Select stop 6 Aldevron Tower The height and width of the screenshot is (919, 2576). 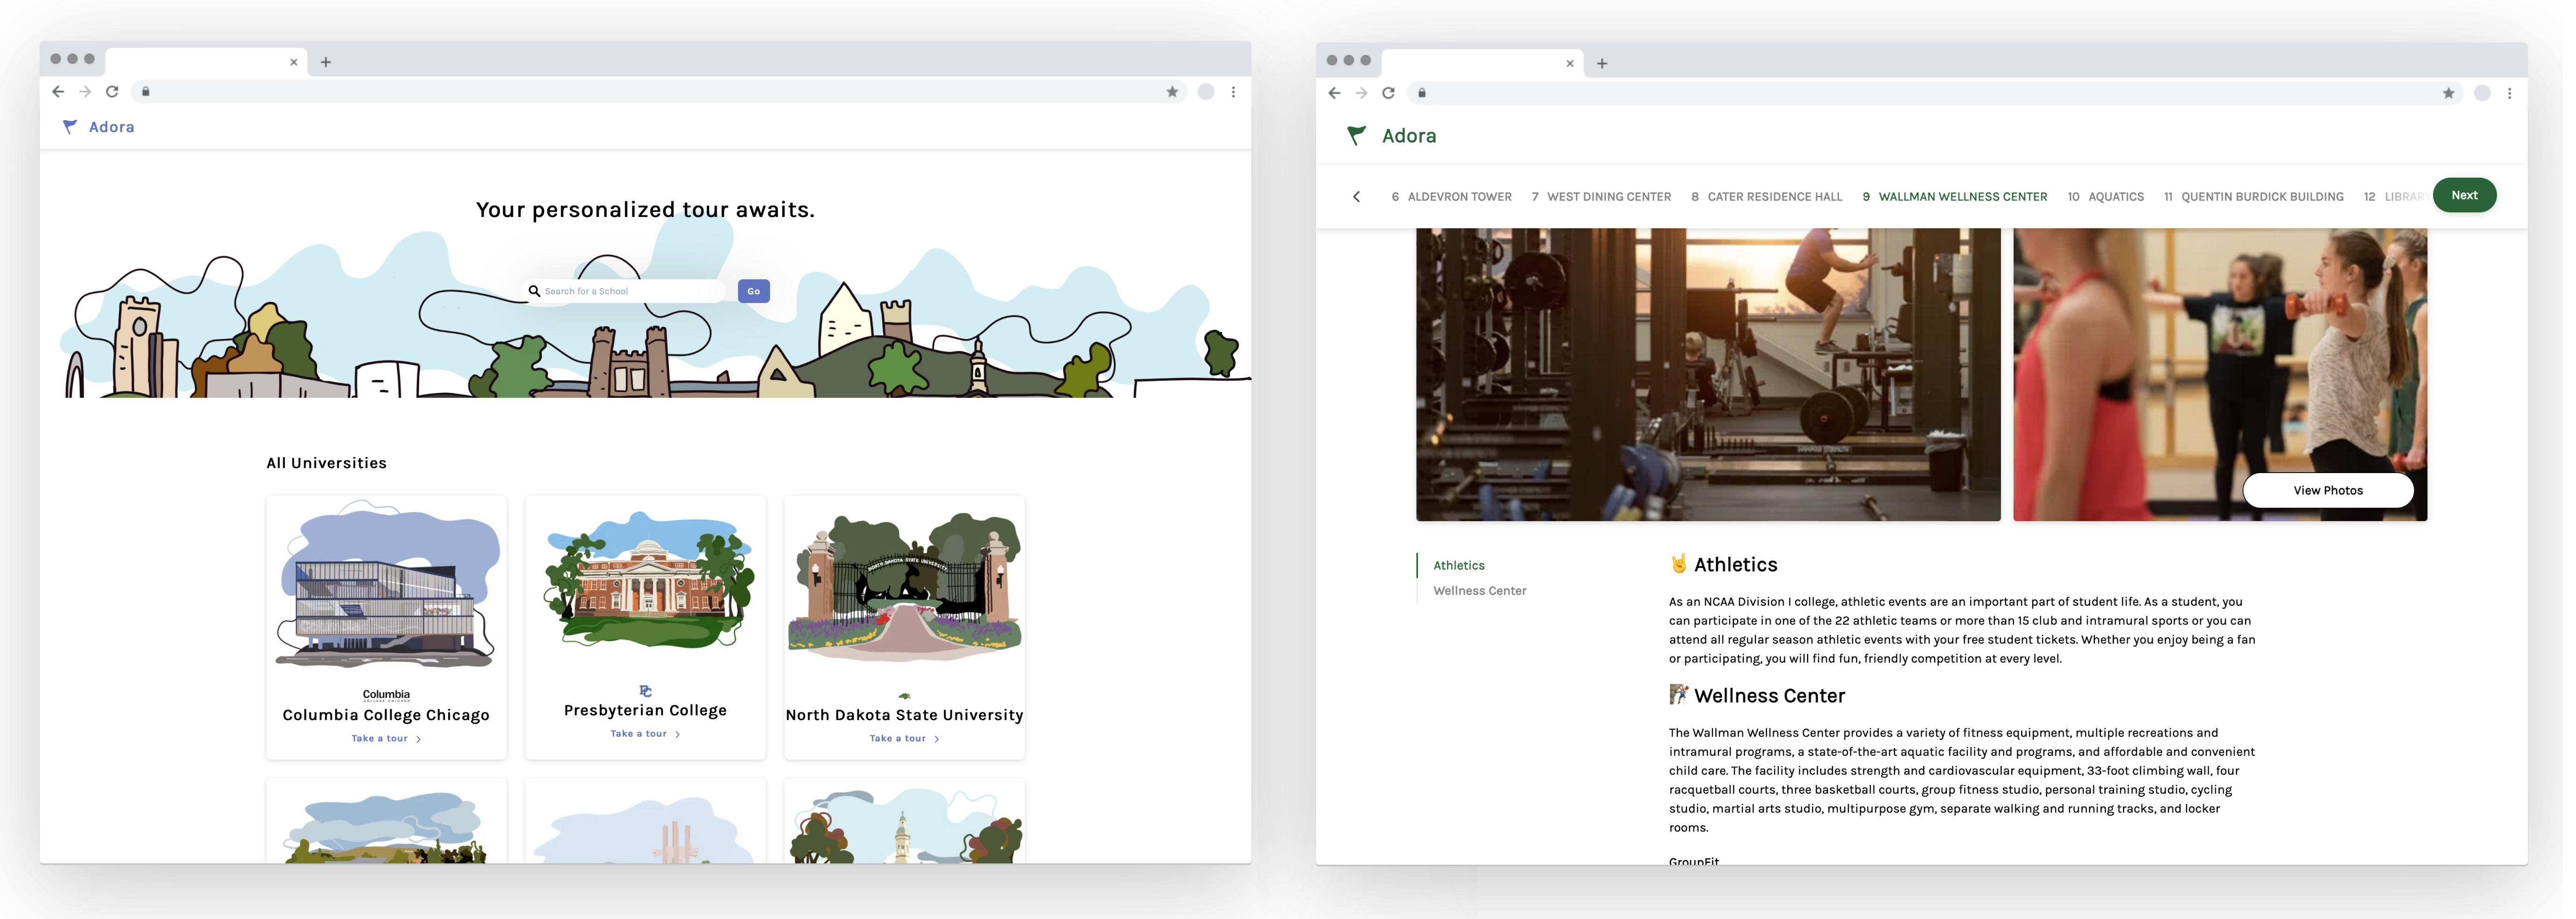(1451, 197)
